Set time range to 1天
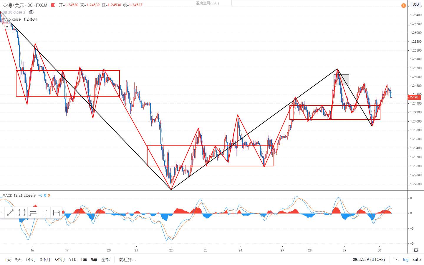 8,259
